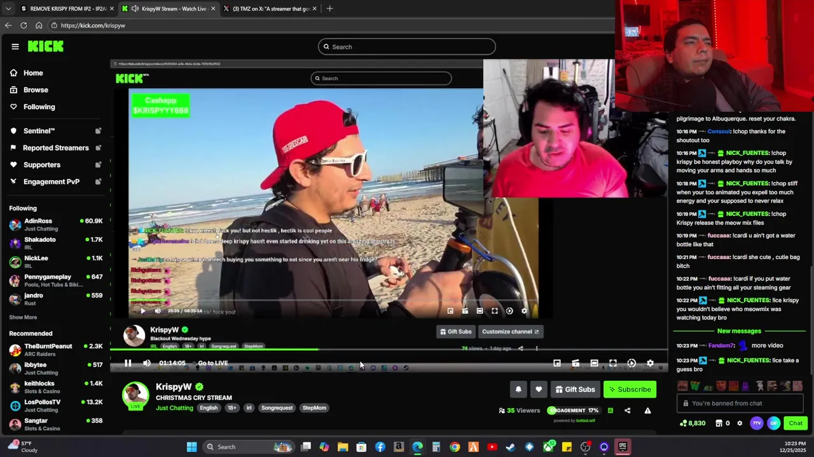Subscribe to KrispyW channel
Viewport: 814px width, 457px height.
630,389
